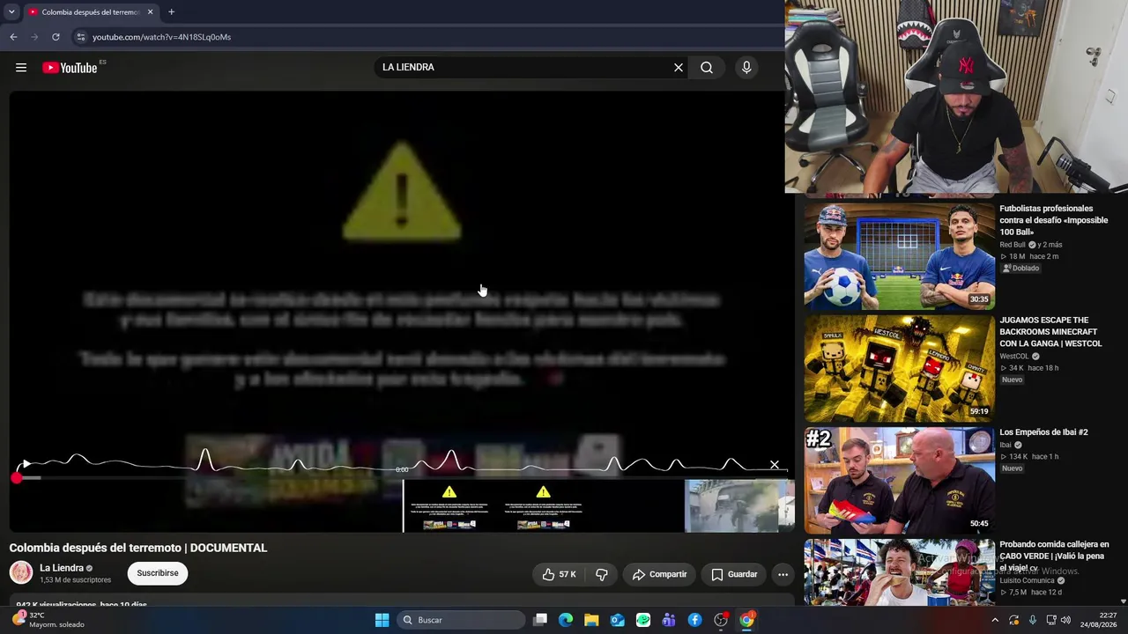
Task: Click the address bar URL
Action: 162,37
